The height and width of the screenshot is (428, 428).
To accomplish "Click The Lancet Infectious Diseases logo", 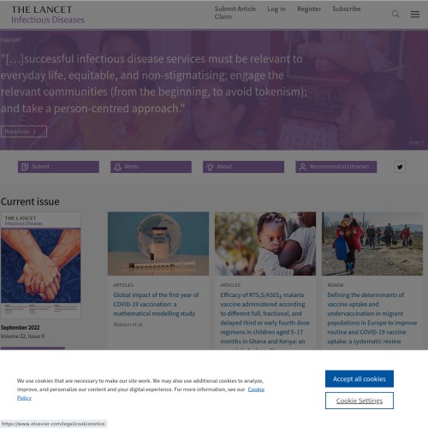I will pos(48,15).
